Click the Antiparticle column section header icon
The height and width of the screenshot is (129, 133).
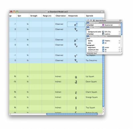pyautogui.click(x=88, y=36)
